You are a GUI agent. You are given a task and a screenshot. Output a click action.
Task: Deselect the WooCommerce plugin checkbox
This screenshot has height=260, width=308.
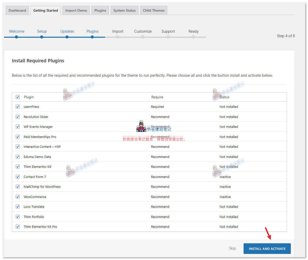click(x=18, y=197)
